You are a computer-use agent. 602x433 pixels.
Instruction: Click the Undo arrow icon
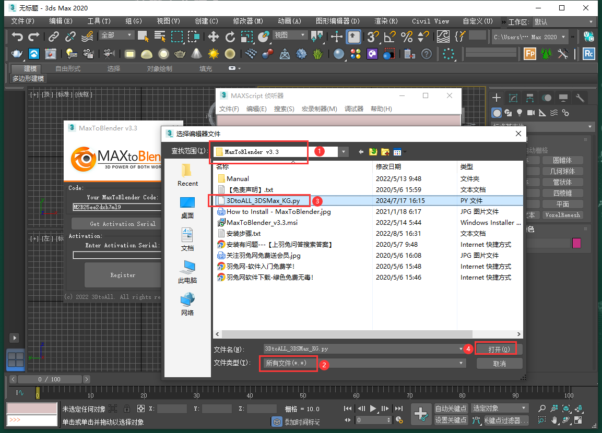pyautogui.click(x=17, y=37)
